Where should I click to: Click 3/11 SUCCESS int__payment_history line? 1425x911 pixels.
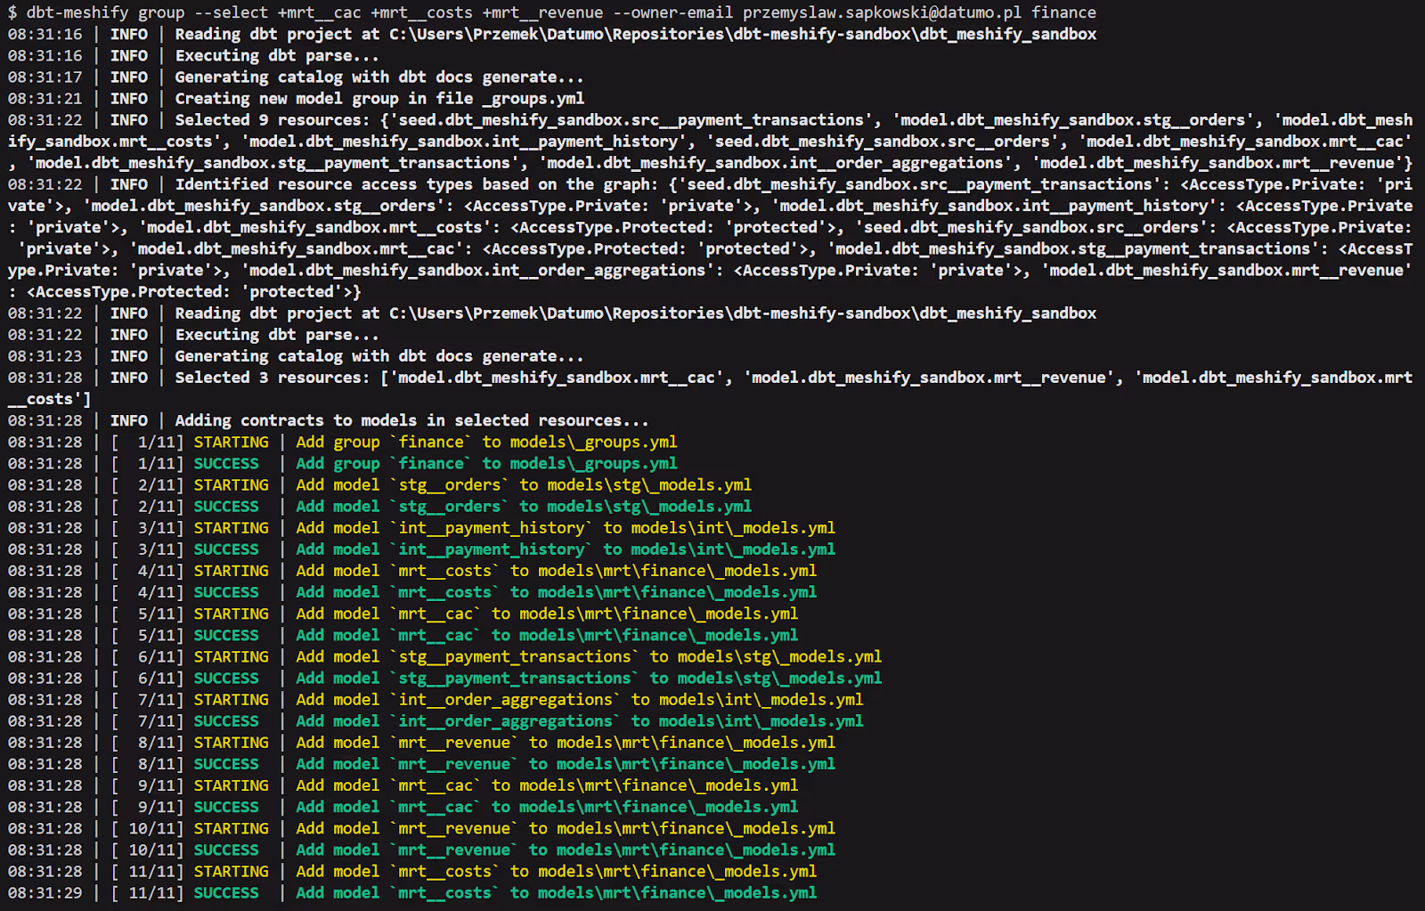[x=422, y=549]
